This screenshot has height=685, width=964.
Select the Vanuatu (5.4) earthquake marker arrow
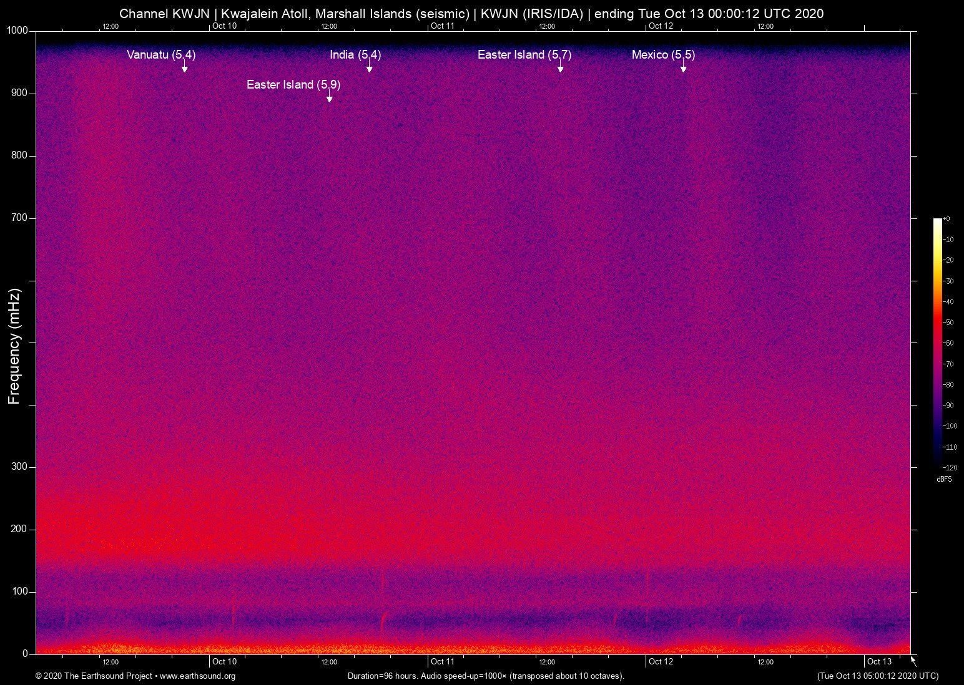point(184,69)
